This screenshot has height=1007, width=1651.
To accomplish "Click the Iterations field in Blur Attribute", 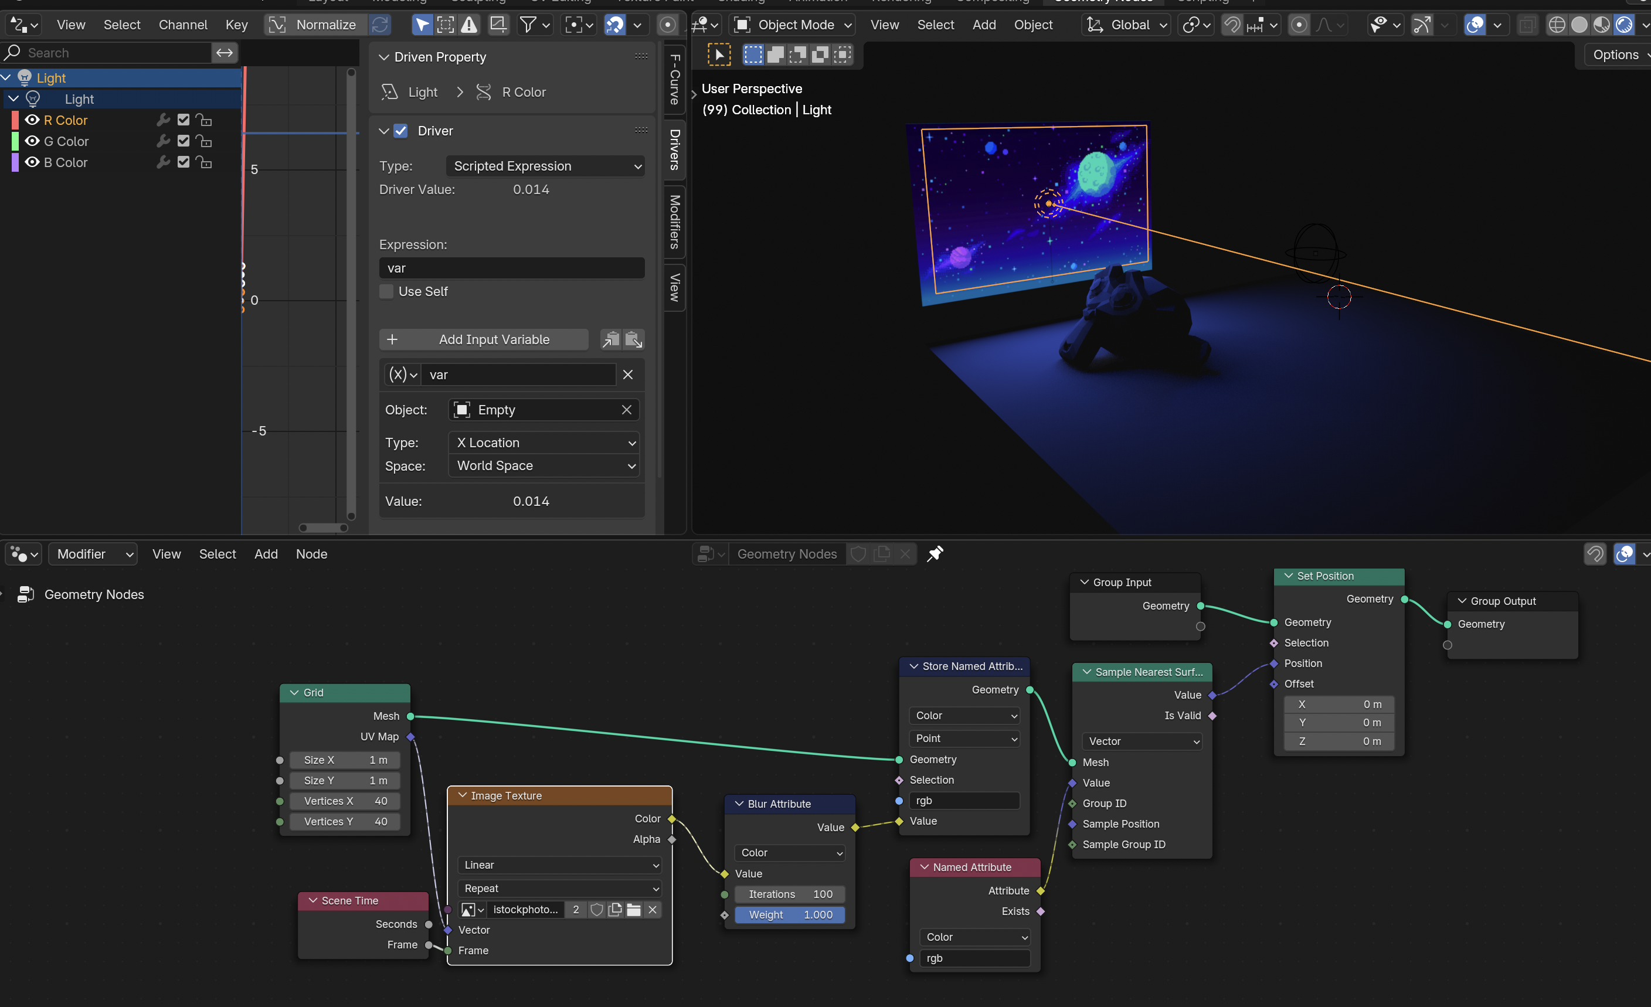I will (x=790, y=894).
